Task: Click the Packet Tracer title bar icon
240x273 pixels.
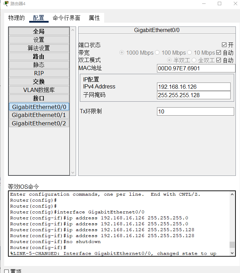Action: pos(6,3)
